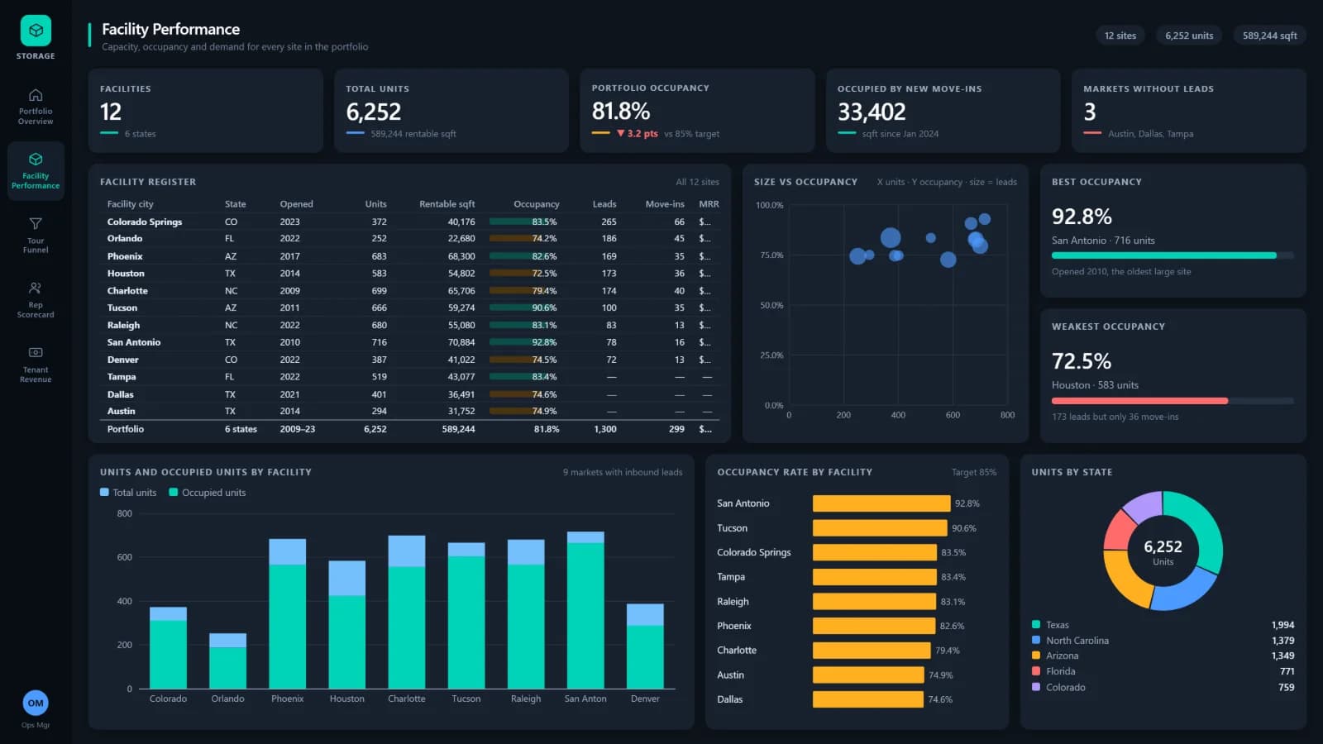Sort table by Leads column header
1323x744 pixels.
(604, 204)
